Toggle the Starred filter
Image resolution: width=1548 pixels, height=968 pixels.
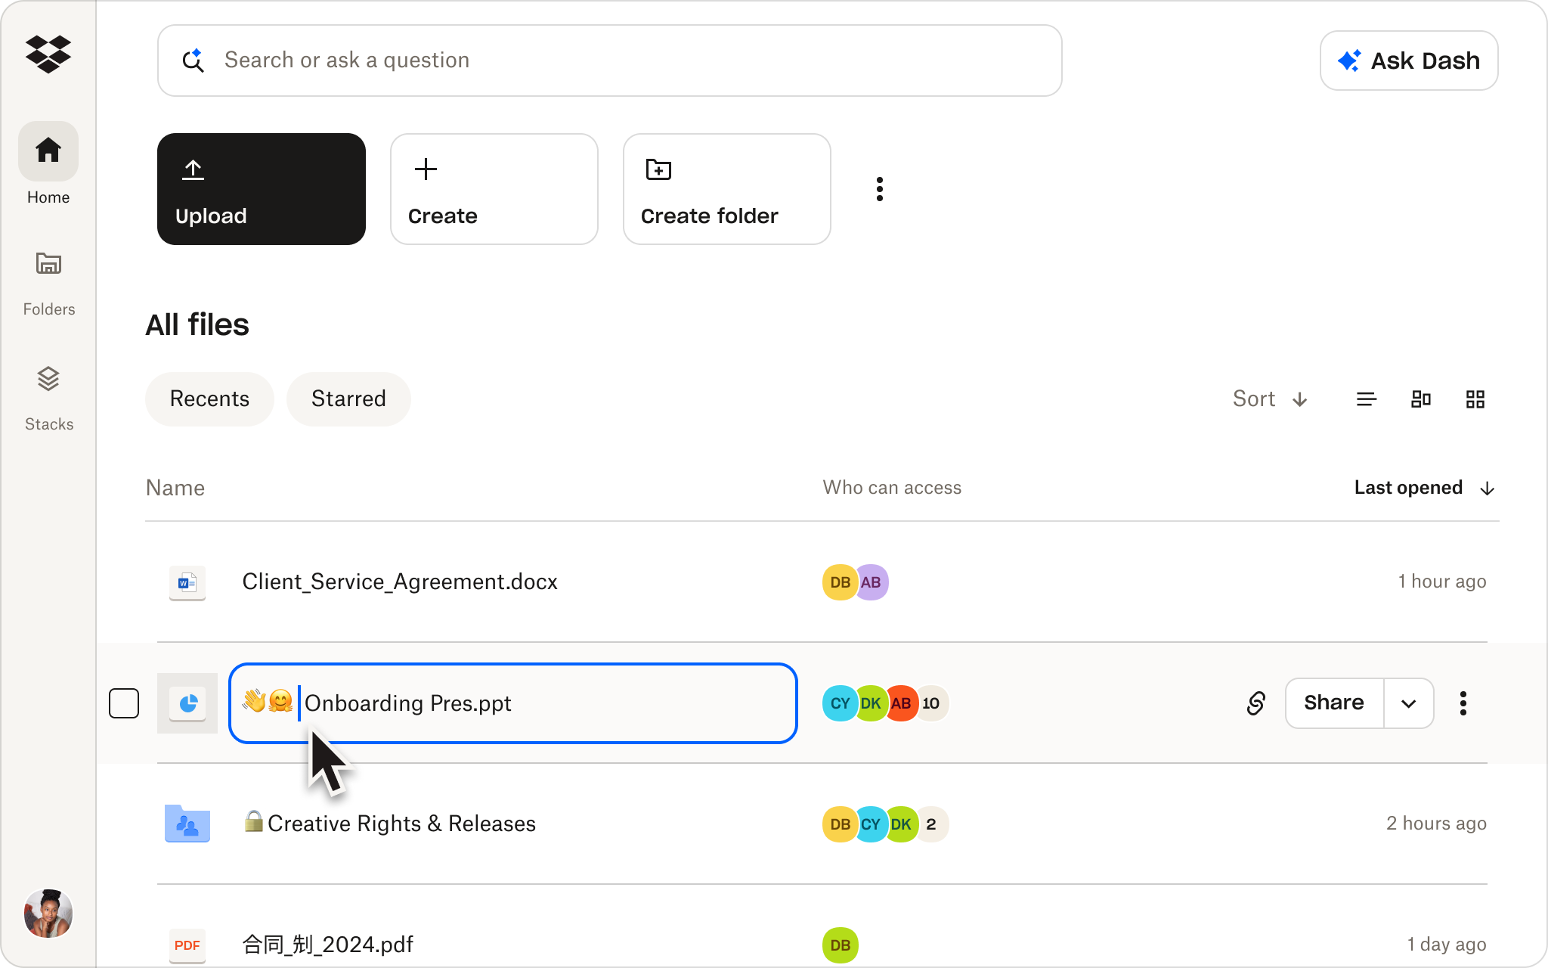click(x=348, y=399)
